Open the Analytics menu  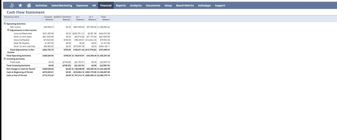click(136, 6)
